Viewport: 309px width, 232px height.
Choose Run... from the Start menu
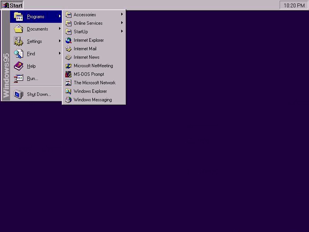point(32,78)
